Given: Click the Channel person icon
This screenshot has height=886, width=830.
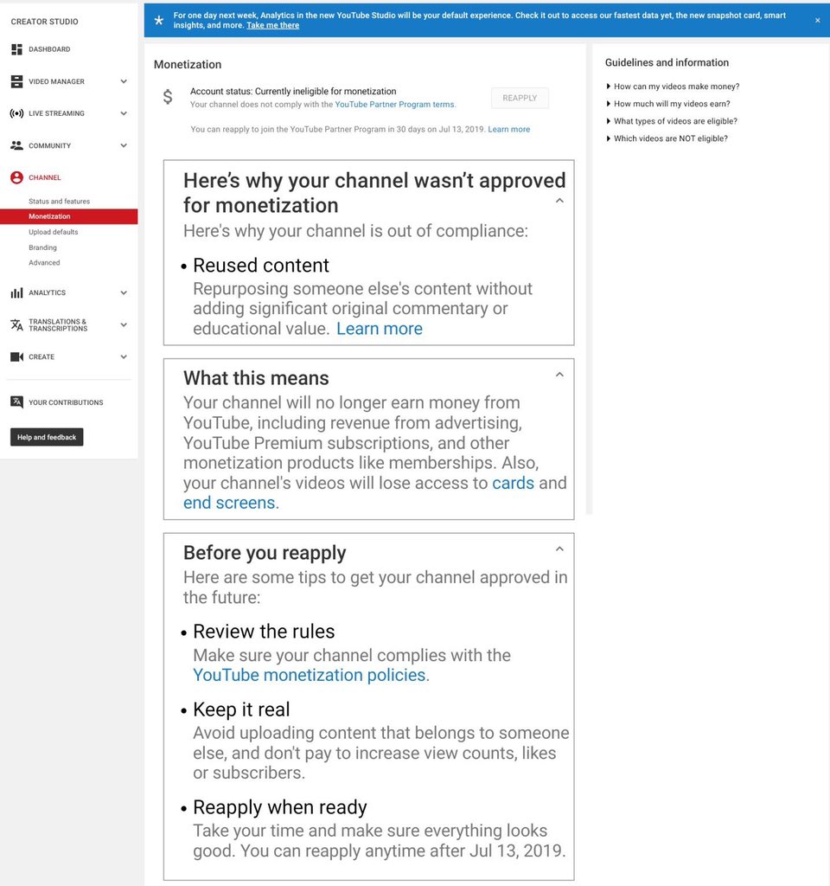Looking at the screenshot, I should pos(17,177).
